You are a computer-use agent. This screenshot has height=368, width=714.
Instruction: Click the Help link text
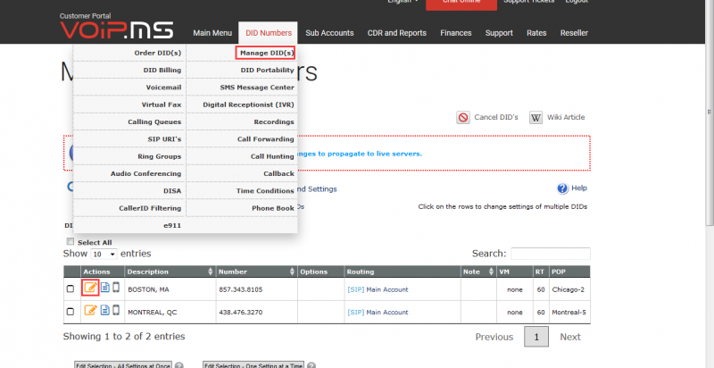pos(579,188)
